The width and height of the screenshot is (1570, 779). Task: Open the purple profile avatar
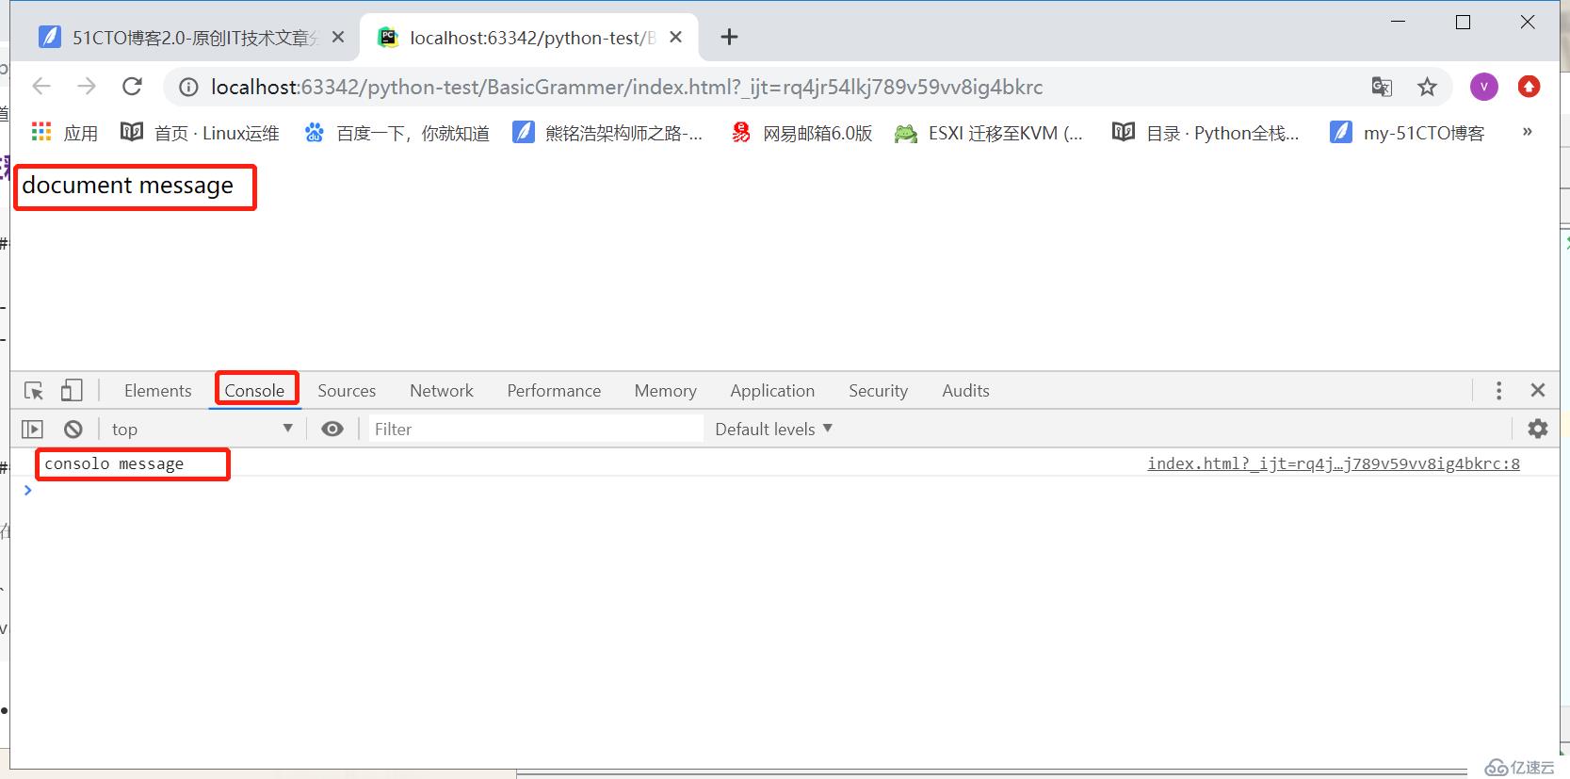pyautogui.click(x=1484, y=87)
